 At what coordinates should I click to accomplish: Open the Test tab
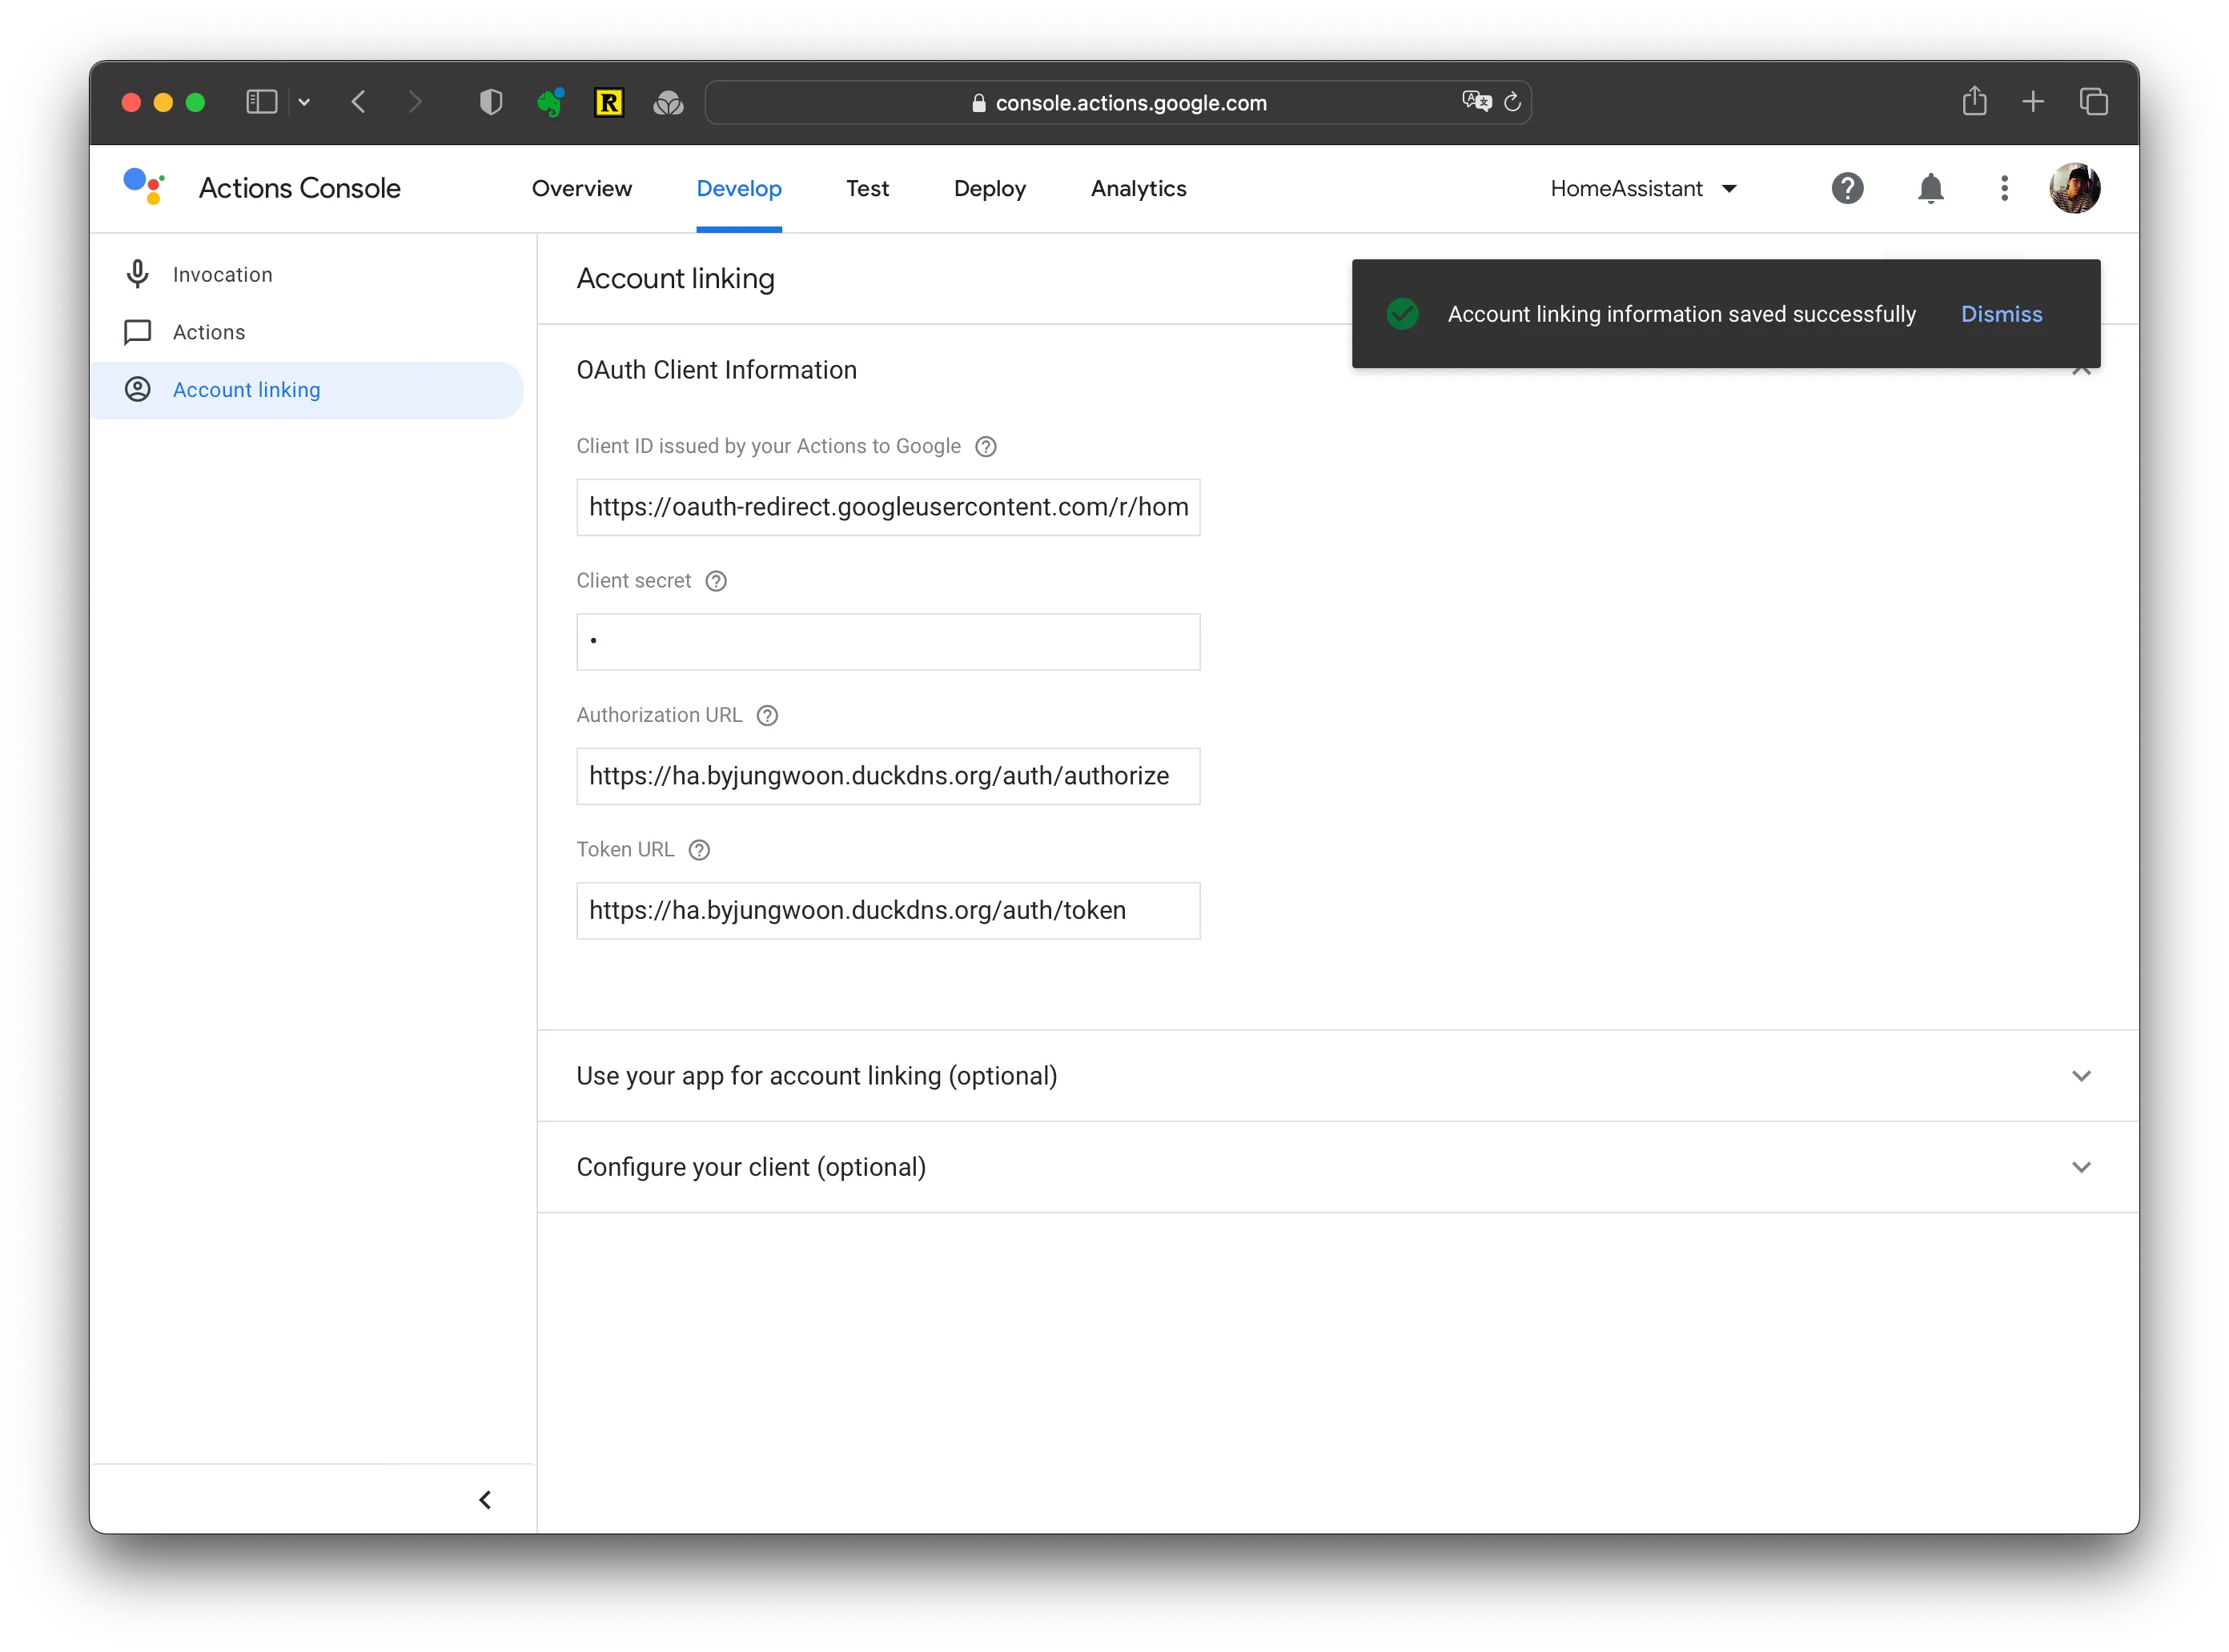867,188
